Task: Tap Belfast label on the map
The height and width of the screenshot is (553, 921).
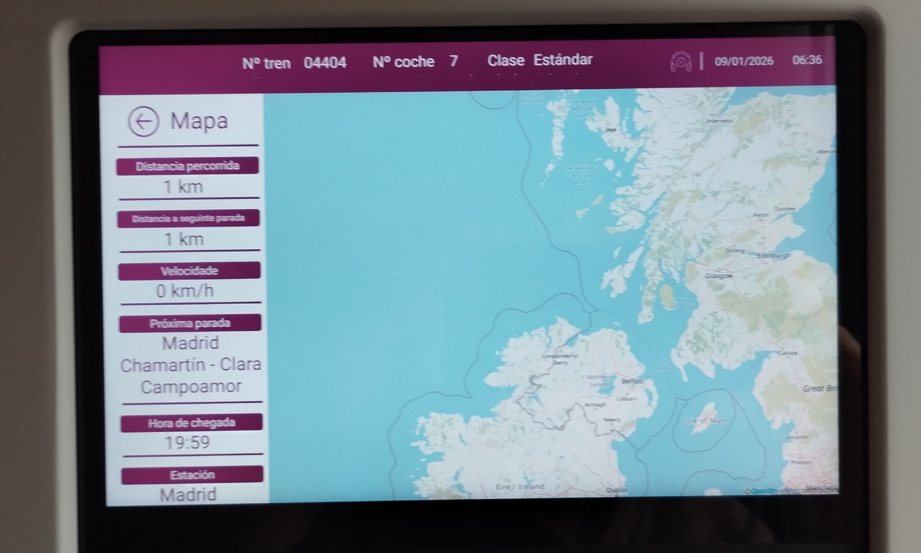Action: 632,381
